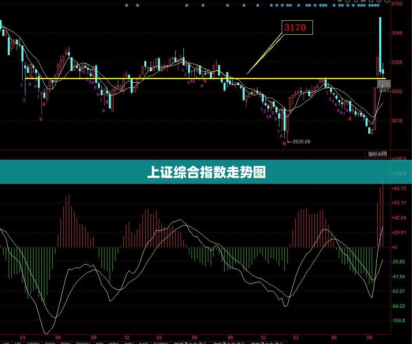Click the -63.07 MACD axis value

tap(398, 291)
